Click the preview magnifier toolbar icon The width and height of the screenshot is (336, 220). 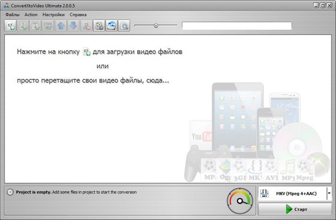pyautogui.click(x=124, y=26)
